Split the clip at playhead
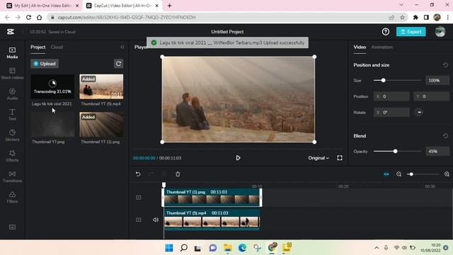The width and height of the screenshot is (453, 255). point(164,174)
